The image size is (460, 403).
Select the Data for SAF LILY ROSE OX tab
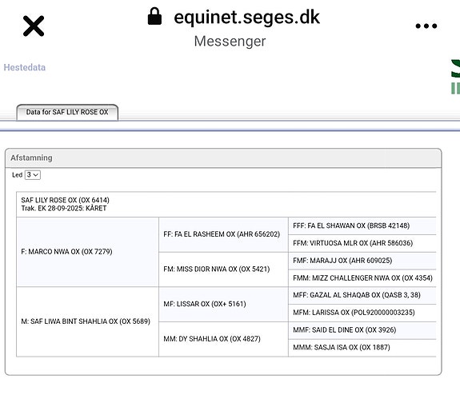67,112
